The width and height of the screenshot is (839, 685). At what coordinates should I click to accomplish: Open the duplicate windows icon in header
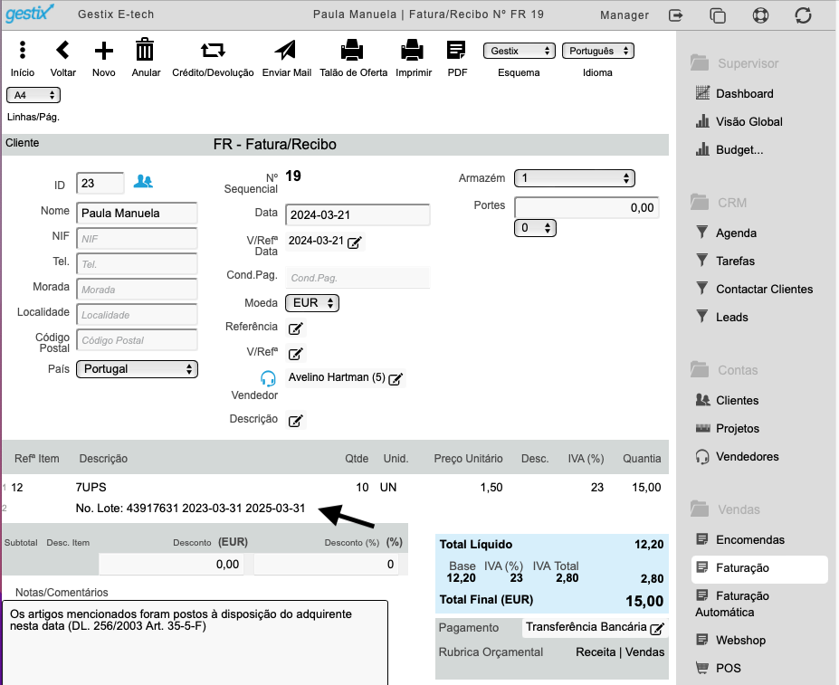coord(718,15)
